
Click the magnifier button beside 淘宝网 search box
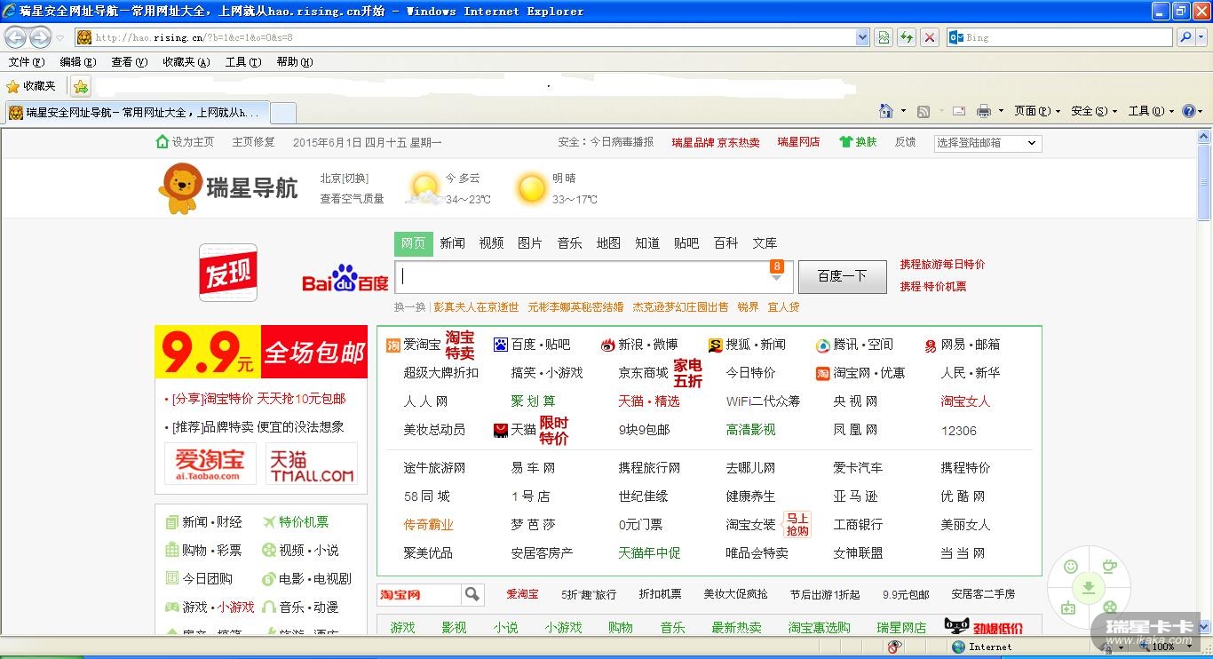point(472,594)
